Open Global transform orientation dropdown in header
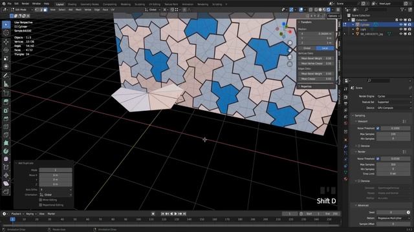This screenshot has width=414, height=232. click(153, 10)
